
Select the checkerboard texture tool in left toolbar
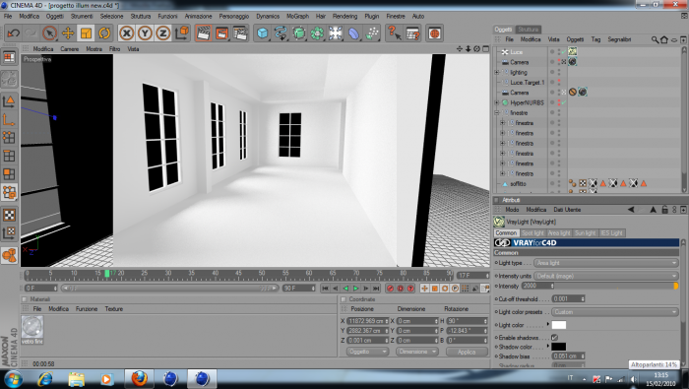point(9,215)
